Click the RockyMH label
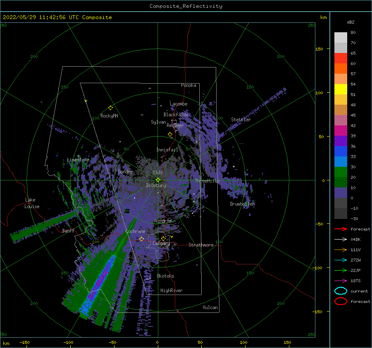The width and height of the screenshot is (372, 348). (x=109, y=116)
